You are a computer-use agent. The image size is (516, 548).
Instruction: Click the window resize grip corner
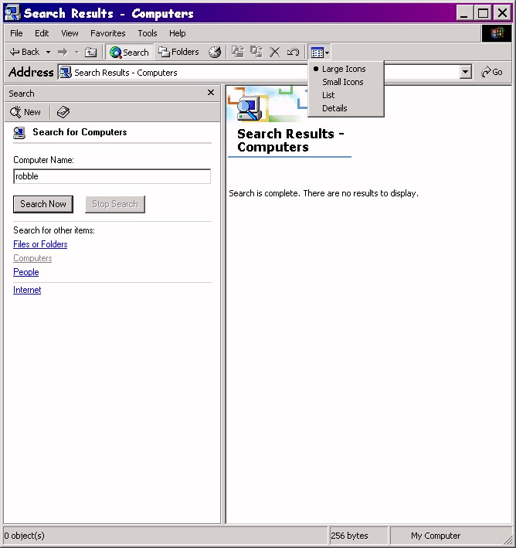click(x=507, y=539)
